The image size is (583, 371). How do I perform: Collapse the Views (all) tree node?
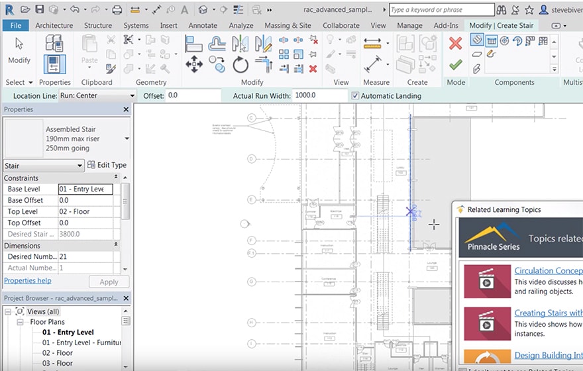click(x=8, y=311)
